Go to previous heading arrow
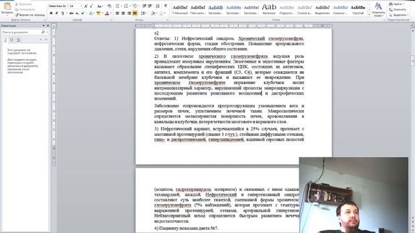This screenshot has width=415, height=233. 40,40
